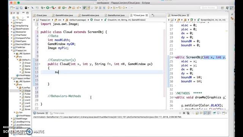Minimize the Package Explorer panel
This screenshot has width=243, height=137.
(x=23, y=13)
